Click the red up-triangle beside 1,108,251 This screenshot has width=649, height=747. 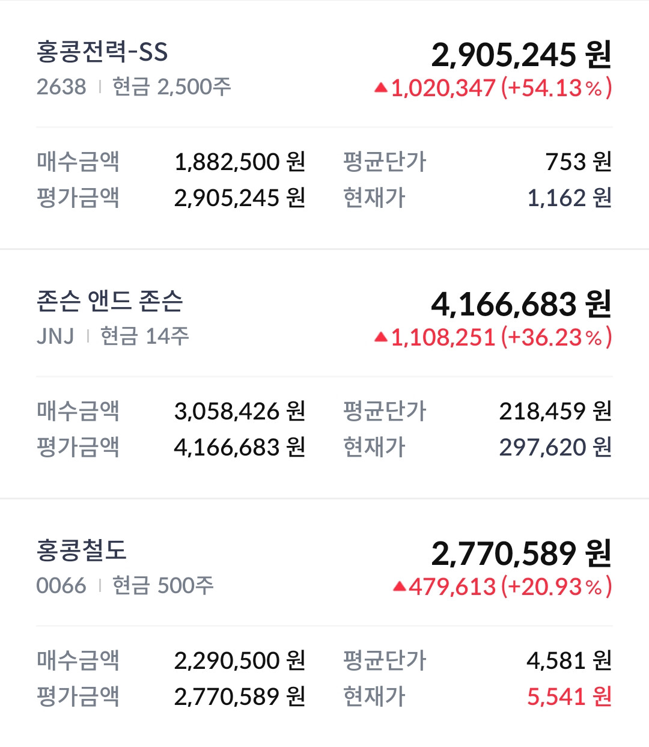(x=380, y=338)
